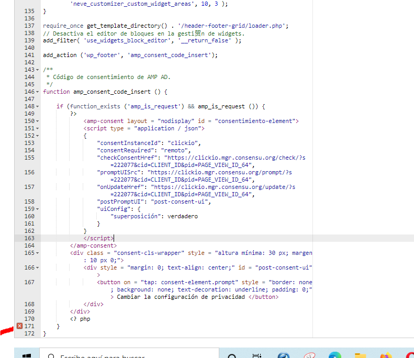Click line number 163 in the gutter
Viewport: 414px width, 358px height.
pos(29,238)
